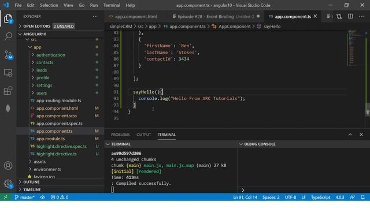This screenshot has width=370, height=208.
Task: Collapse the DEBUG CONSOLE pane header
Action: click(x=304, y=144)
